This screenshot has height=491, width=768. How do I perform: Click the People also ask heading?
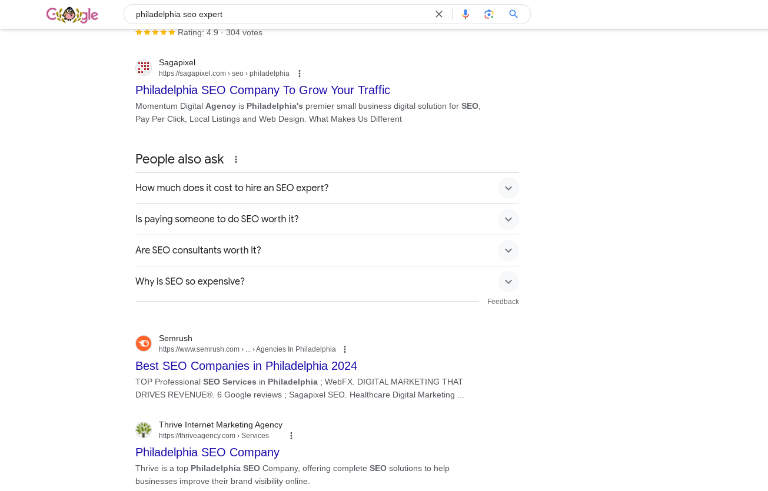(x=179, y=159)
